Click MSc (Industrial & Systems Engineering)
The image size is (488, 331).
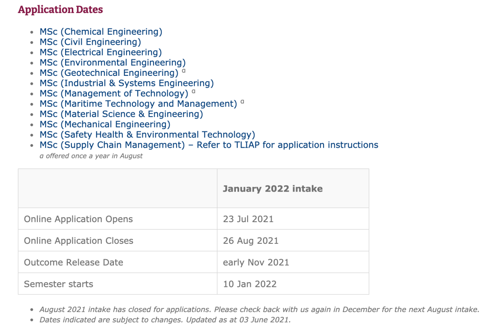[127, 83]
